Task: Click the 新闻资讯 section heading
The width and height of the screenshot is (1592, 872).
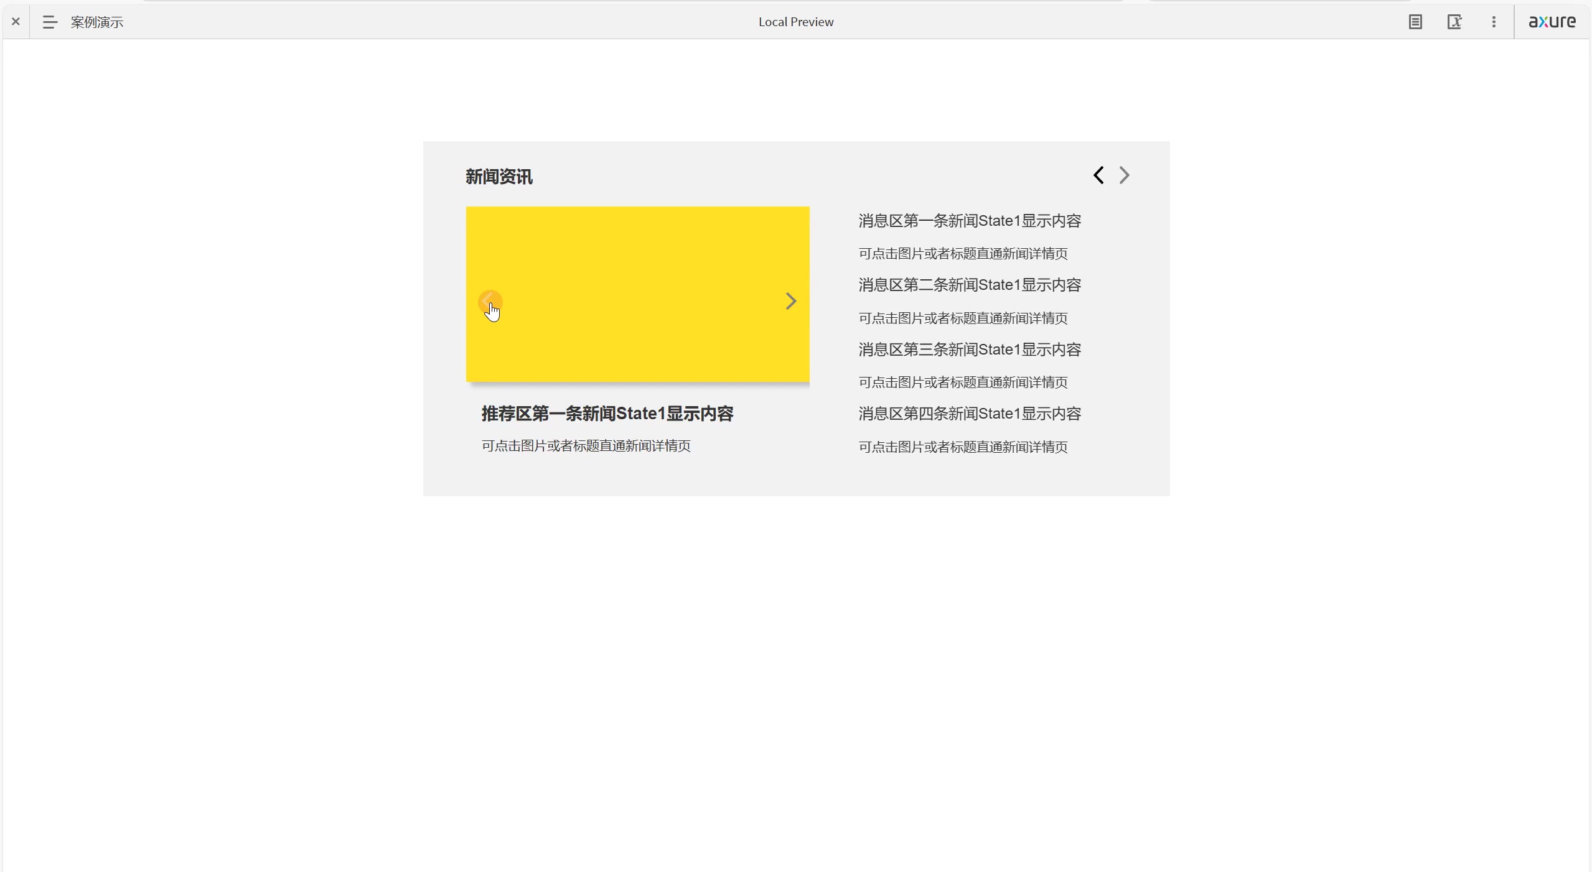Action: pyautogui.click(x=499, y=177)
